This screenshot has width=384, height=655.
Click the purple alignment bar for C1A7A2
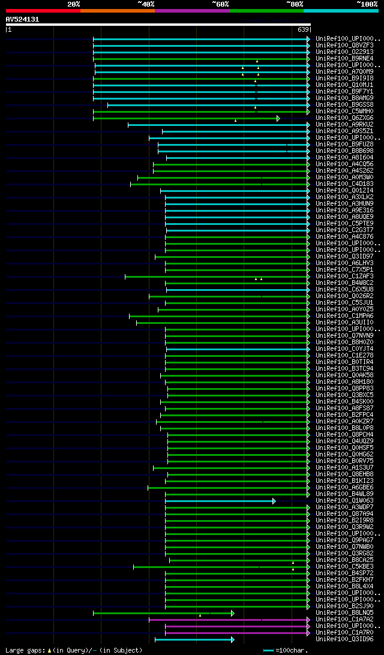click(229, 620)
